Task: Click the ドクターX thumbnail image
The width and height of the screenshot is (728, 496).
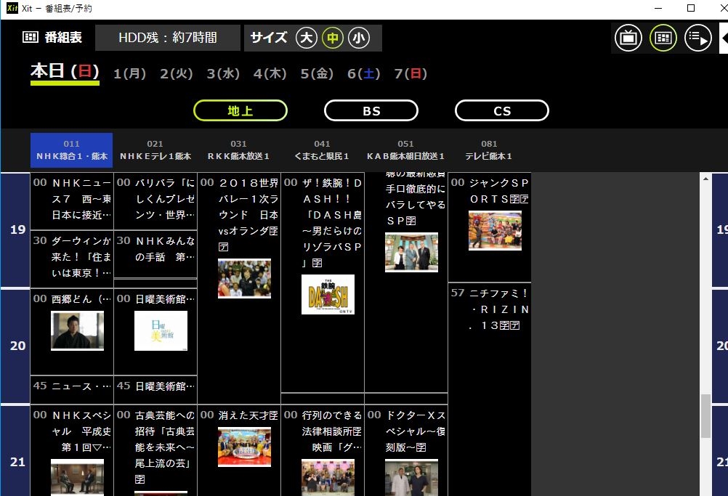Action: [411, 477]
